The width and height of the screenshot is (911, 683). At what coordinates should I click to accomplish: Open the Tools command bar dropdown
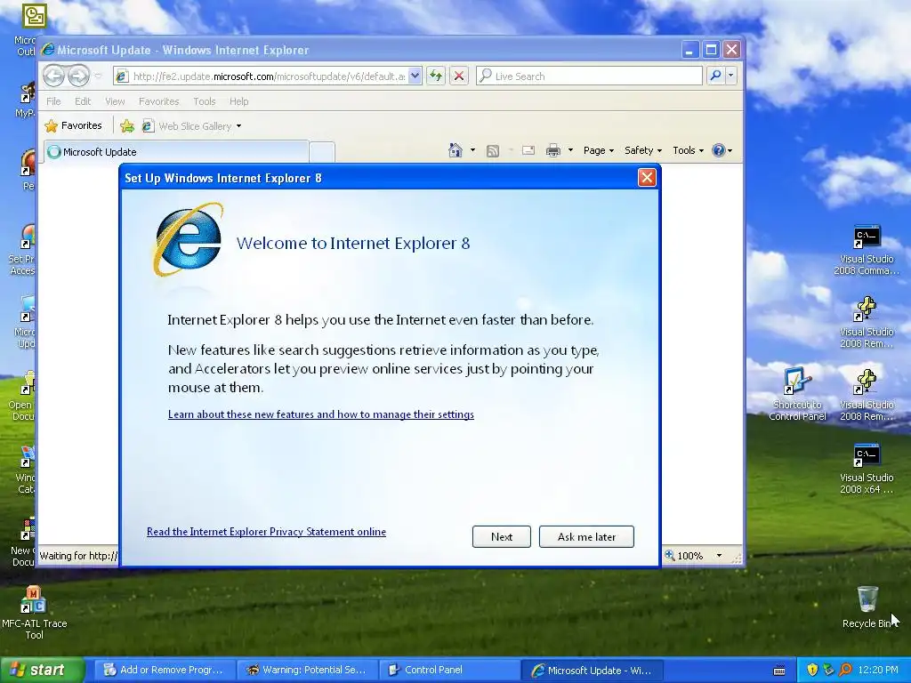coord(688,150)
